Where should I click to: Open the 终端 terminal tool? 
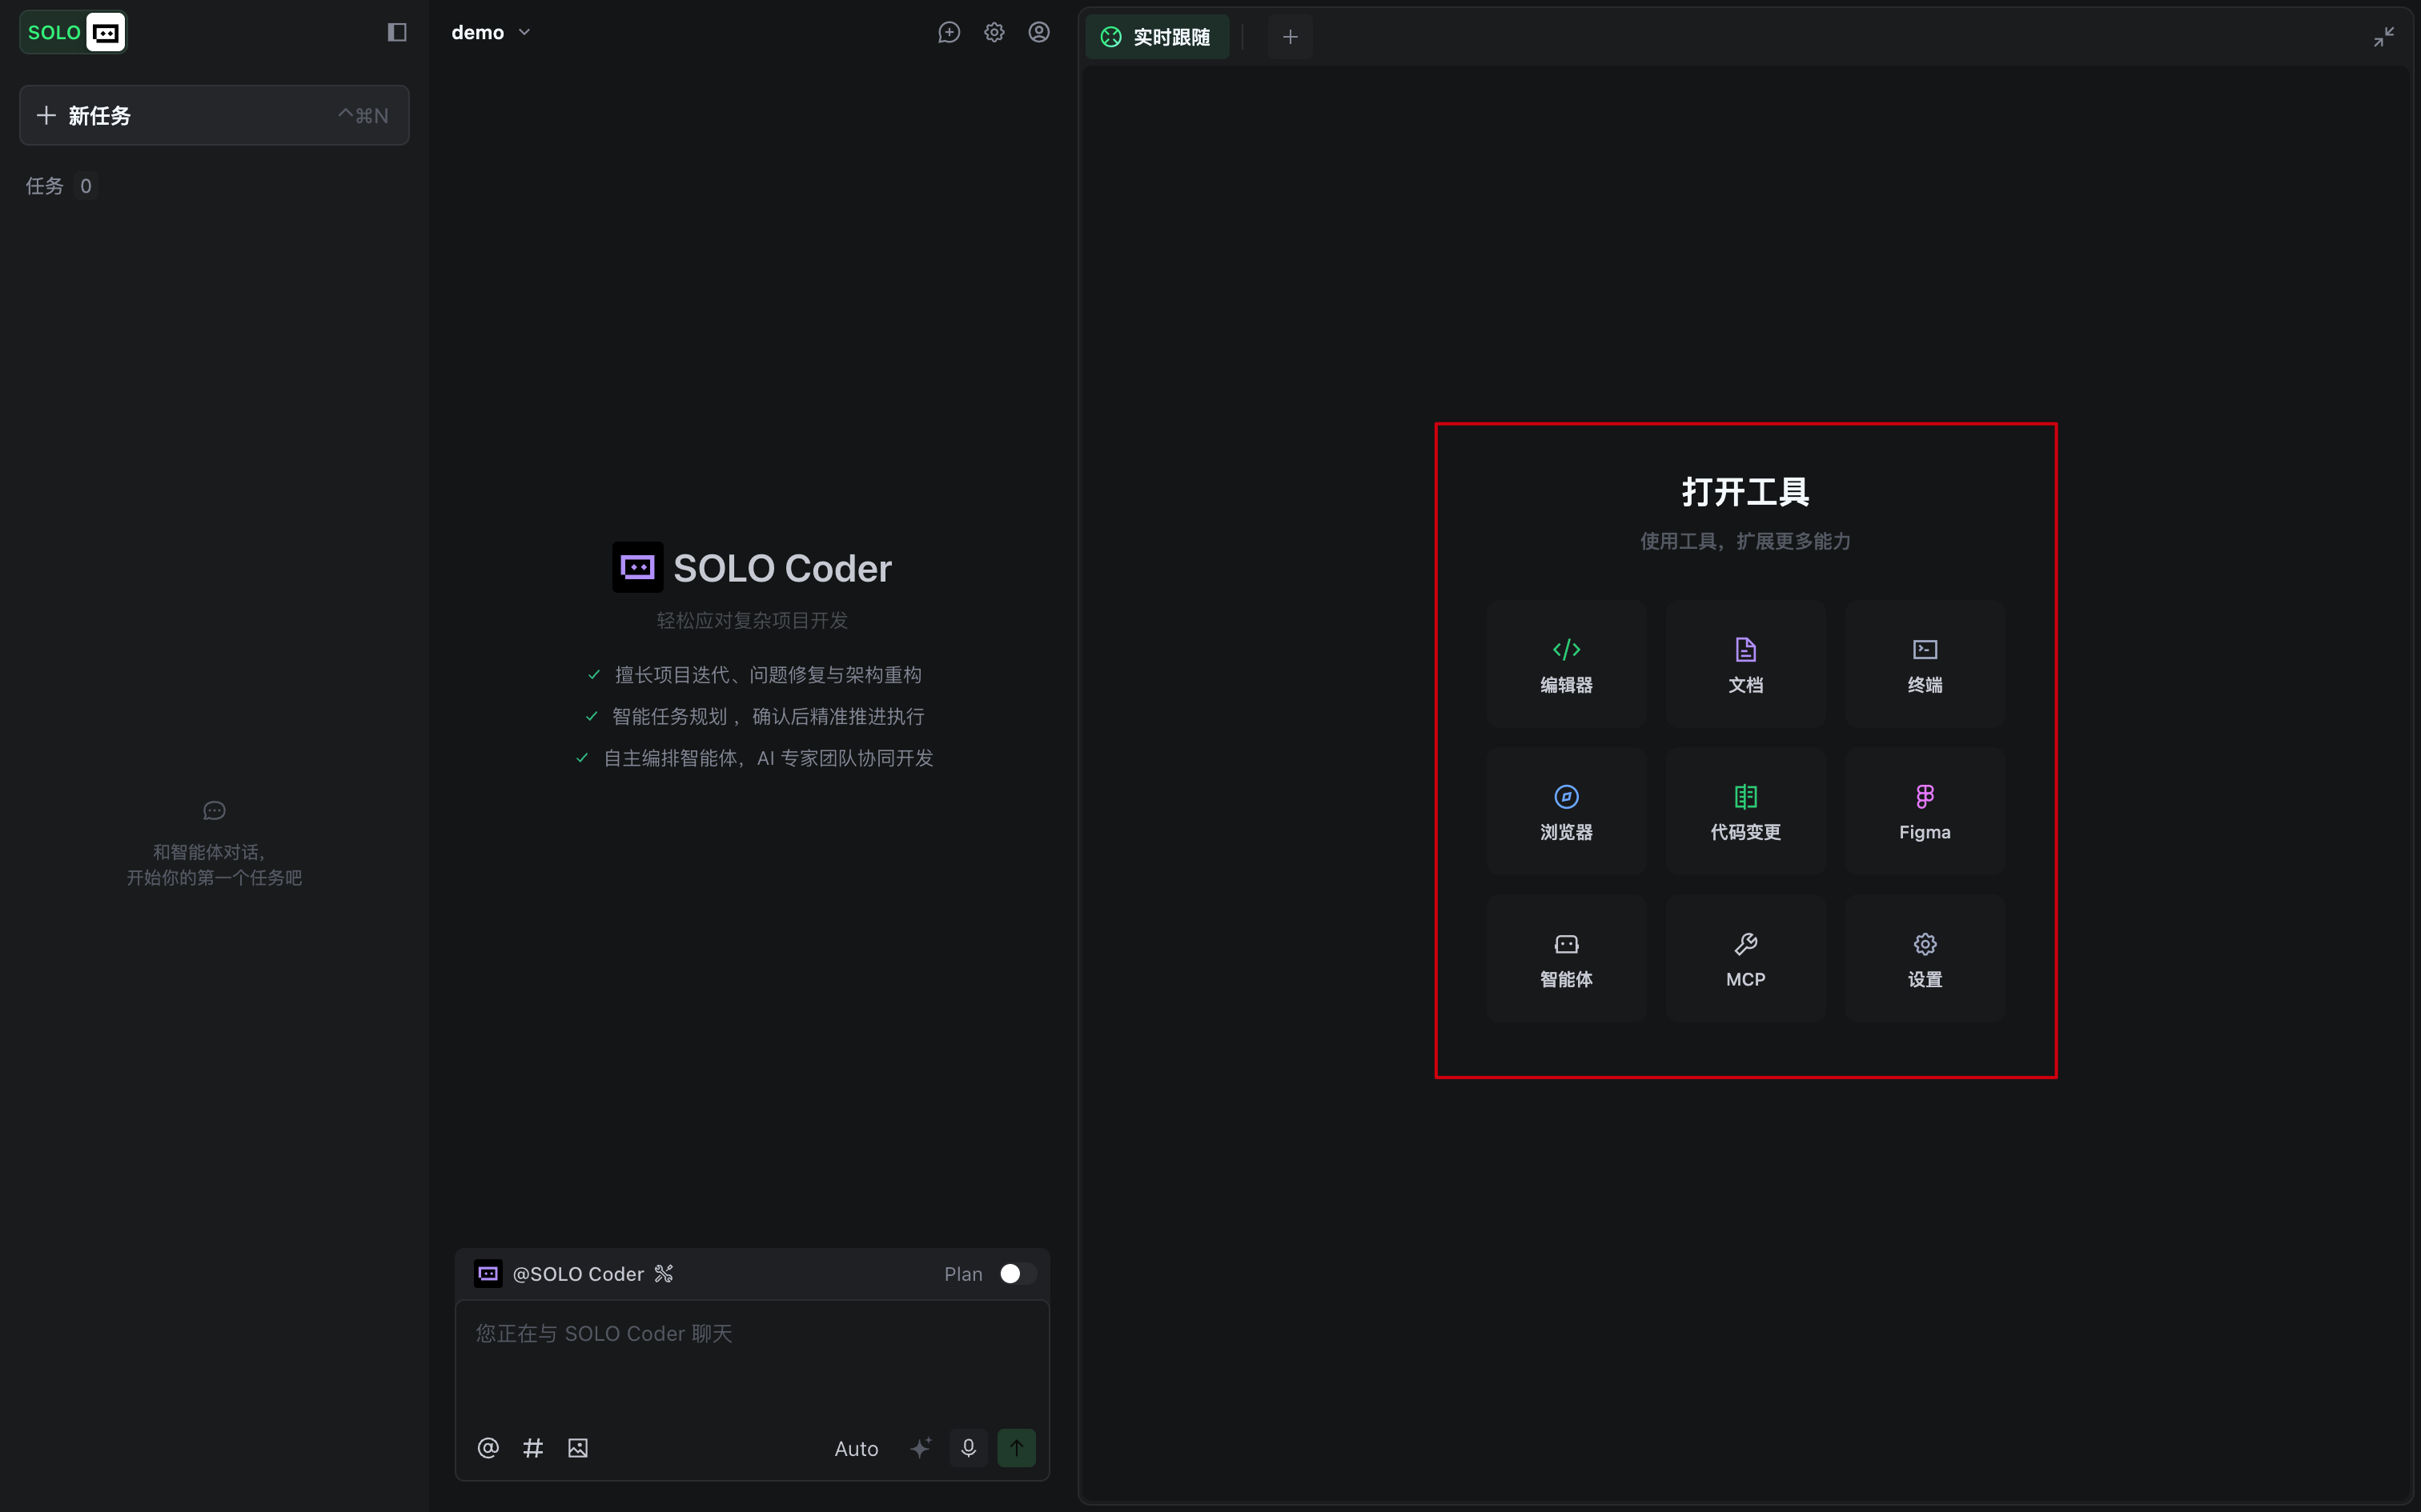1924,664
